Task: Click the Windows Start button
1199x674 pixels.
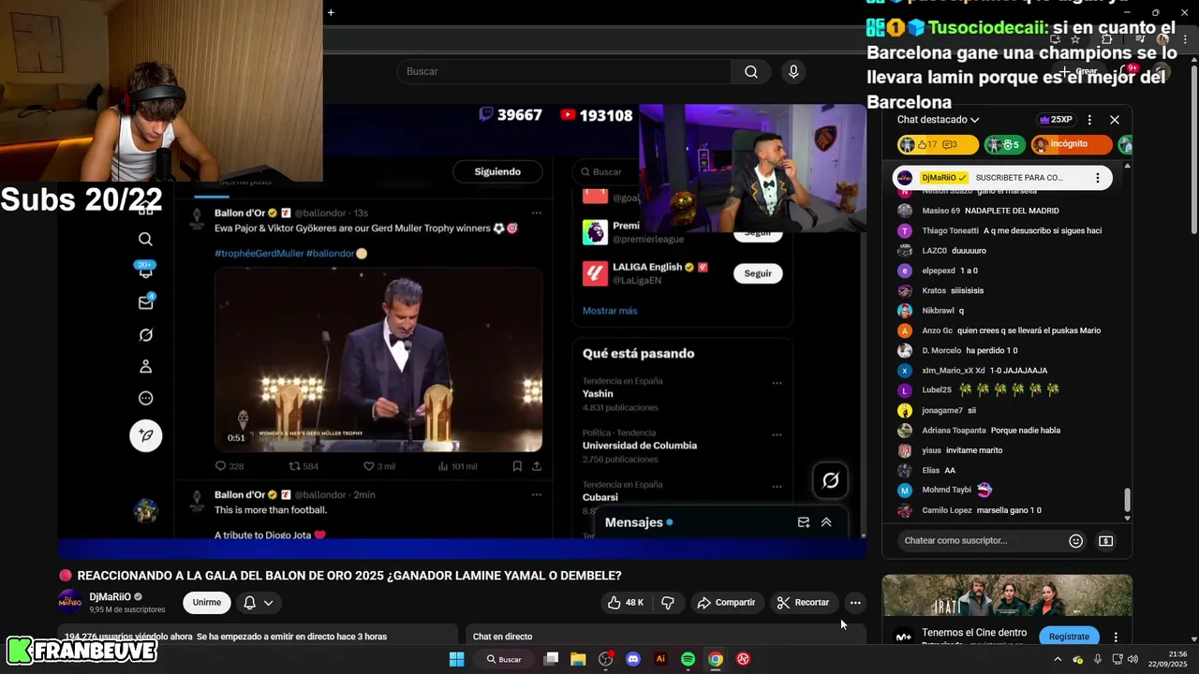Action: (456, 659)
